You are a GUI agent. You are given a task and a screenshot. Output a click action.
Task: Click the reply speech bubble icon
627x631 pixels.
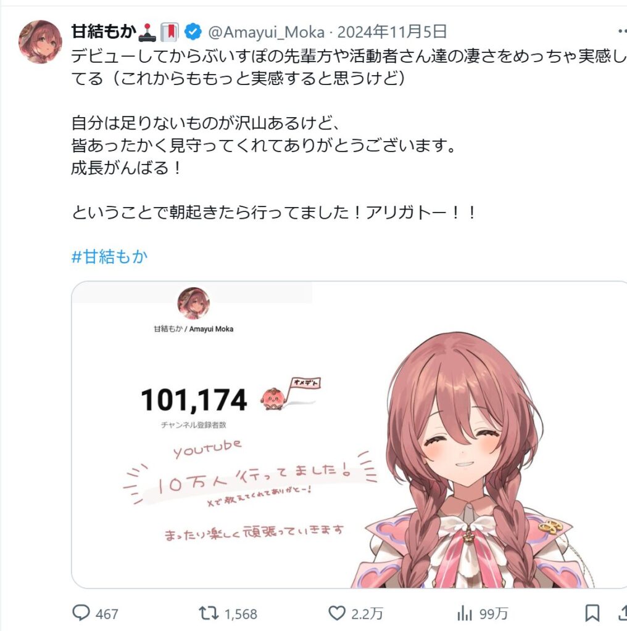click(x=81, y=613)
